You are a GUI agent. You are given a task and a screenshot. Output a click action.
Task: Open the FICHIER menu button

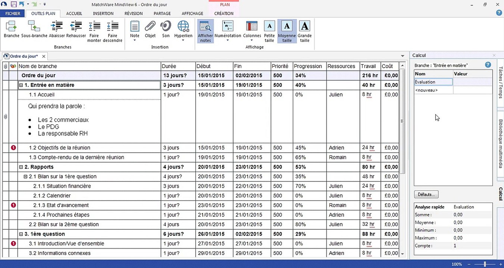pyautogui.click(x=13, y=13)
